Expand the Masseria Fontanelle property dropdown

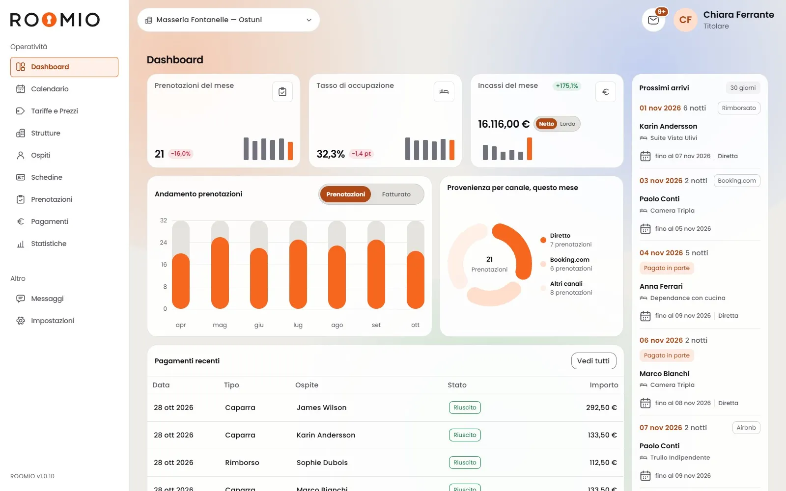[x=228, y=20]
